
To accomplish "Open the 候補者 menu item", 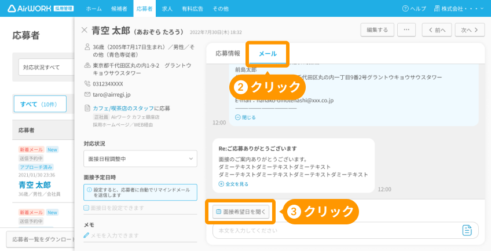I will tap(119, 9).
